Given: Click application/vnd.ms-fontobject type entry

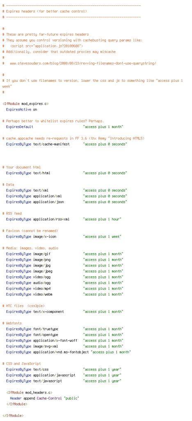Looking at the screenshot, I should pyautogui.click(x=61, y=352).
